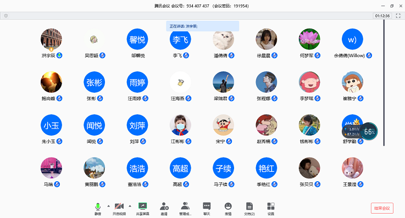
Task: Click the 结束会议 end meeting button
Action: tap(382, 208)
